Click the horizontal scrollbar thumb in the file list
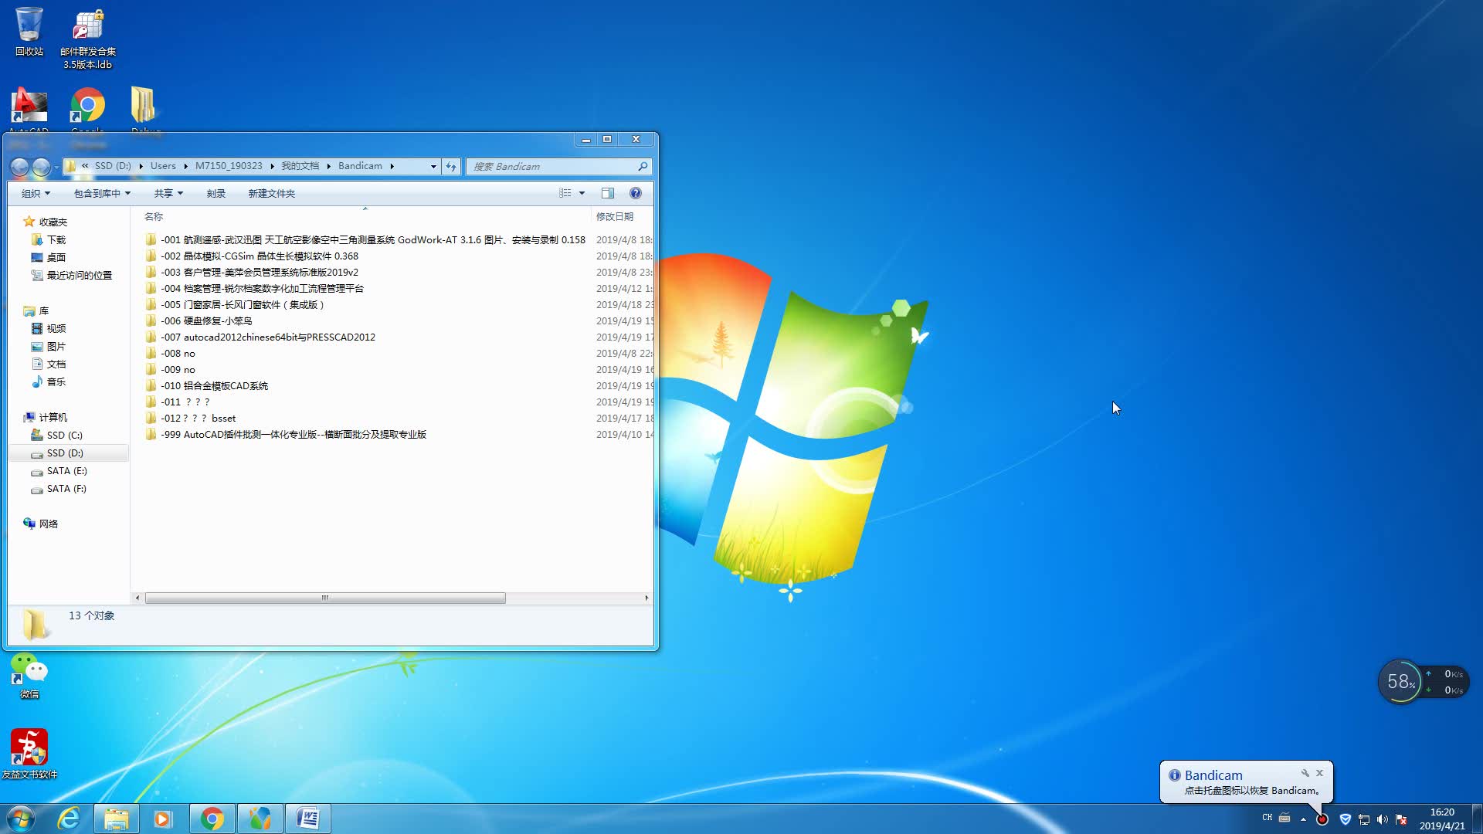The width and height of the screenshot is (1483, 834). tap(325, 598)
